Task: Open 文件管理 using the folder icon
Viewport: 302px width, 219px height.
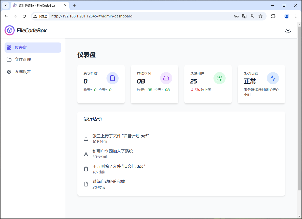Action: tap(9, 59)
